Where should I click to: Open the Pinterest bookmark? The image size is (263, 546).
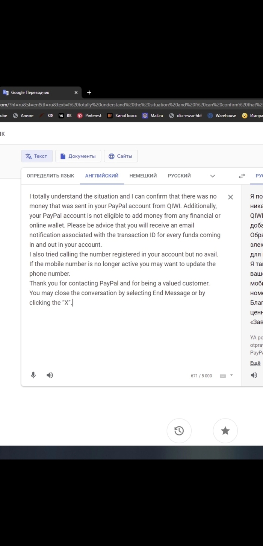(x=89, y=116)
